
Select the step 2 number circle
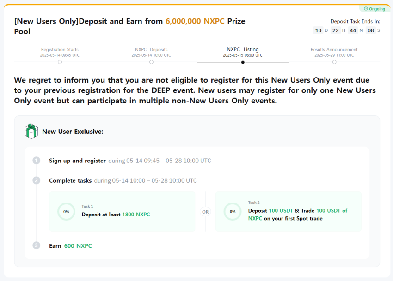(x=37, y=180)
